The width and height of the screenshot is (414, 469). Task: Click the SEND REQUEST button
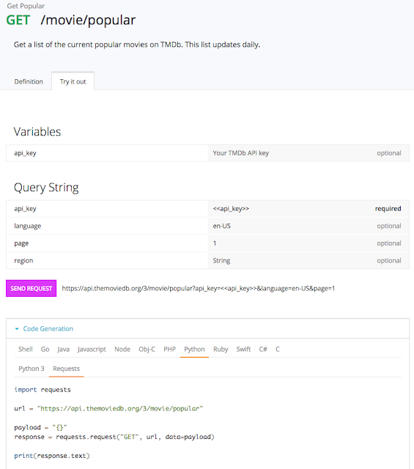31,288
